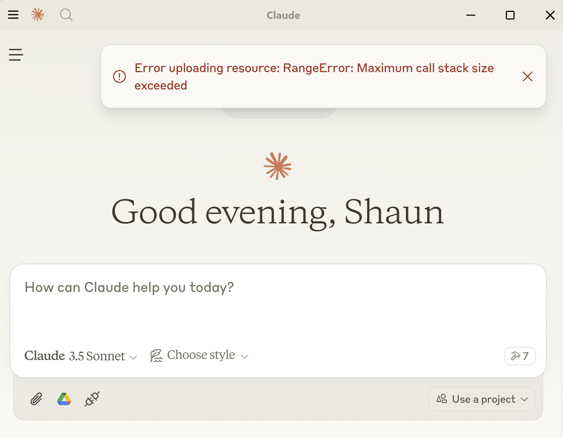This screenshot has height=438, width=563.
Task: Attach a file using the paperclip icon
Action: point(36,399)
